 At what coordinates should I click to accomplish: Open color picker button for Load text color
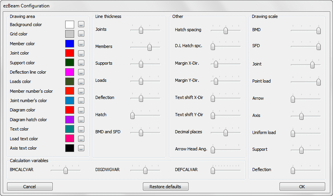coord(81,139)
